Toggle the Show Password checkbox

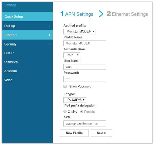click(65, 86)
